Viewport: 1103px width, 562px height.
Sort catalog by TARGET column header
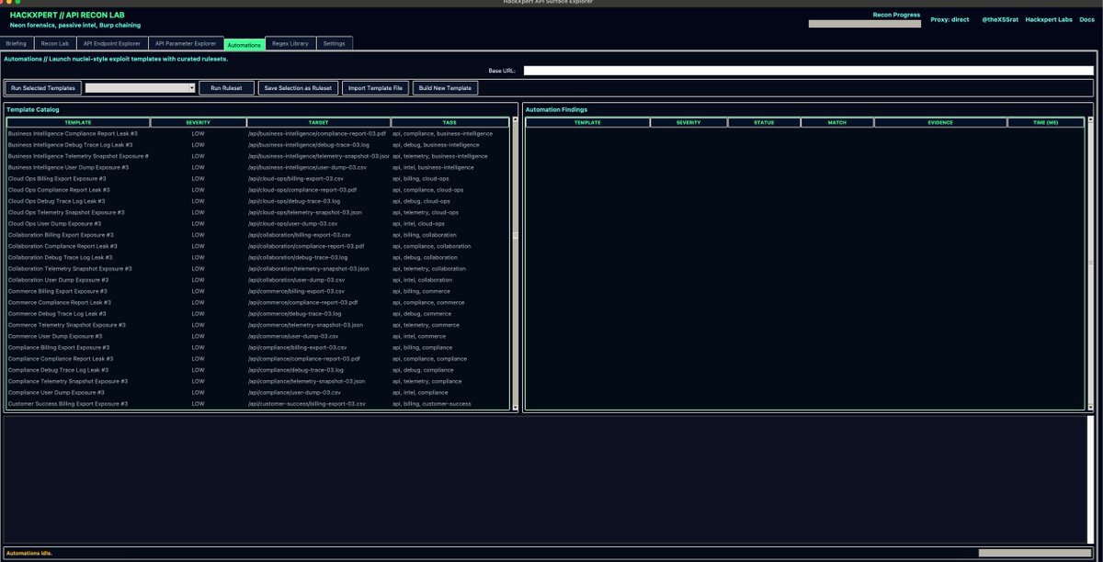click(318, 122)
